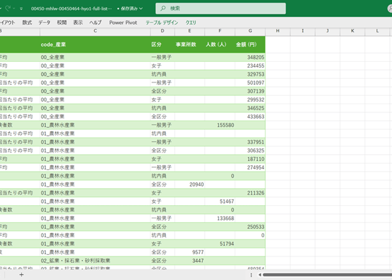The image size is (392, 280).
Task: Add a new sheet with plus icon
Action: tap(22, 275)
